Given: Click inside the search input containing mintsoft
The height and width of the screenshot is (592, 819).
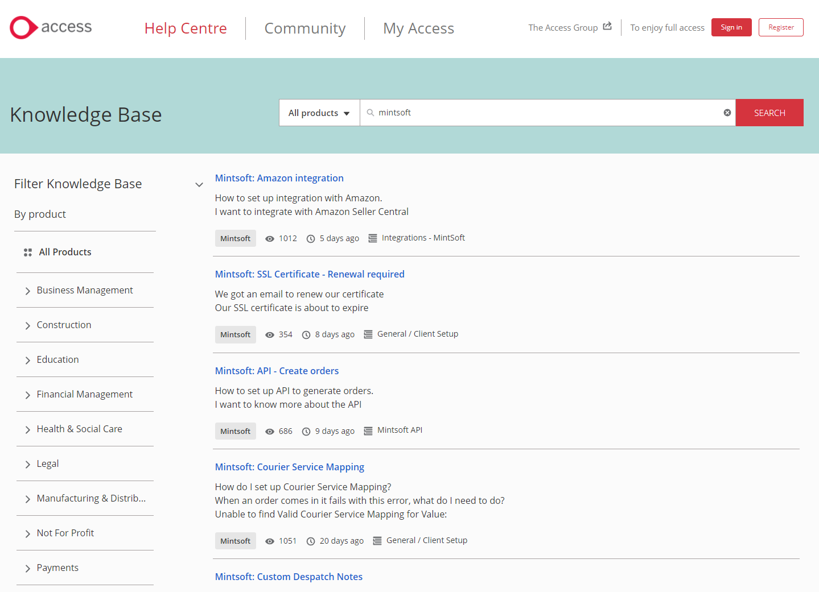Looking at the screenshot, I should pos(512,112).
